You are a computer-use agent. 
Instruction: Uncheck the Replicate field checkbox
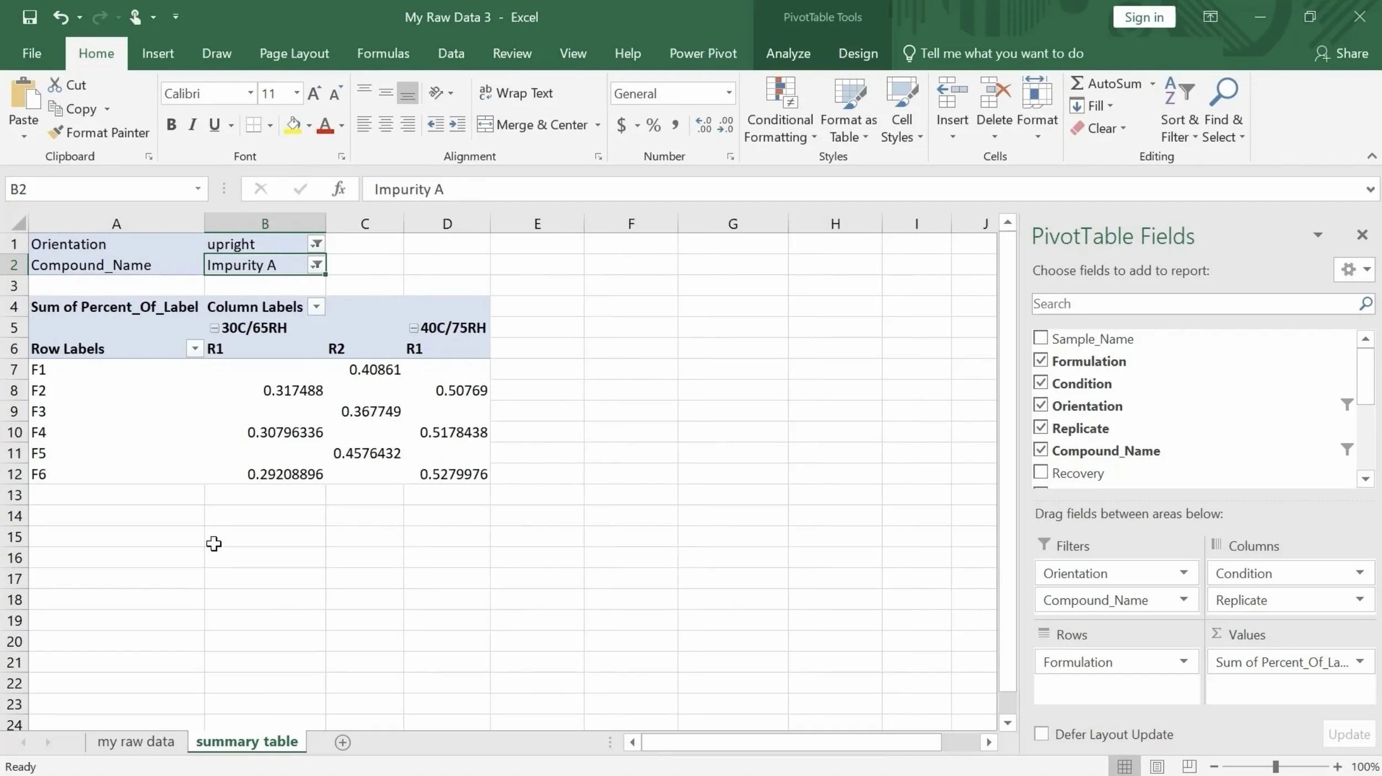[x=1040, y=427]
